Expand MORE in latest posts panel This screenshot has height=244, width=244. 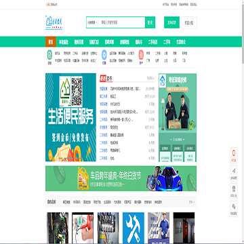click(150, 78)
